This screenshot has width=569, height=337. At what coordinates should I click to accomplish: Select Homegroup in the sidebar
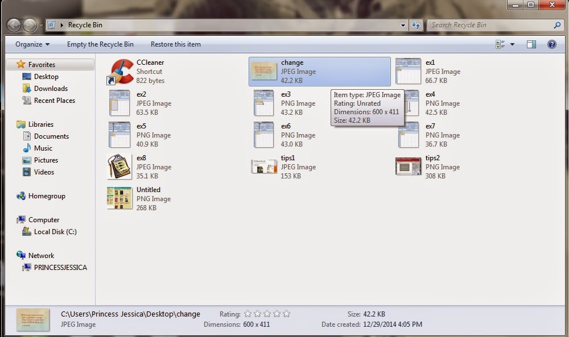[x=47, y=196]
